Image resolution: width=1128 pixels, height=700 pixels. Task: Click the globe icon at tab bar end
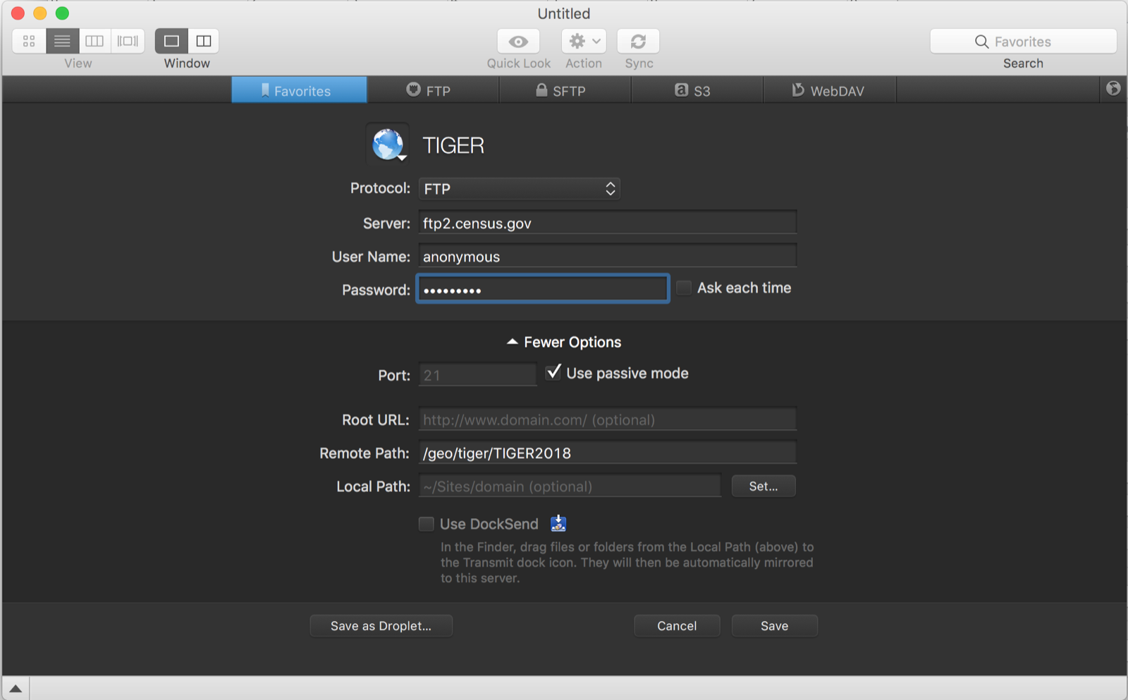1113,89
